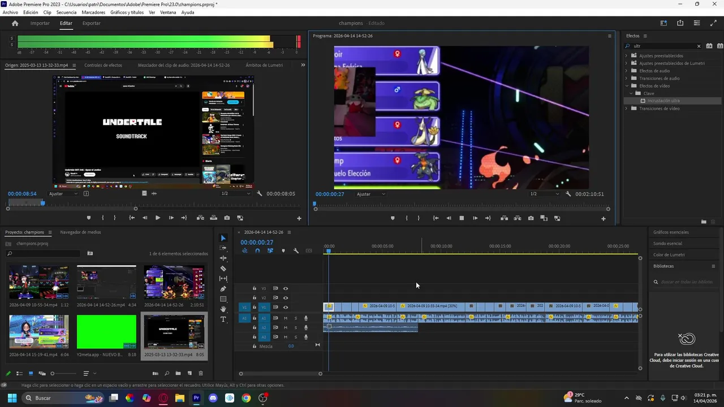Viewport: 724px width, 407px height.
Task: Click New Item icon in Project panel
Action: 189,374
